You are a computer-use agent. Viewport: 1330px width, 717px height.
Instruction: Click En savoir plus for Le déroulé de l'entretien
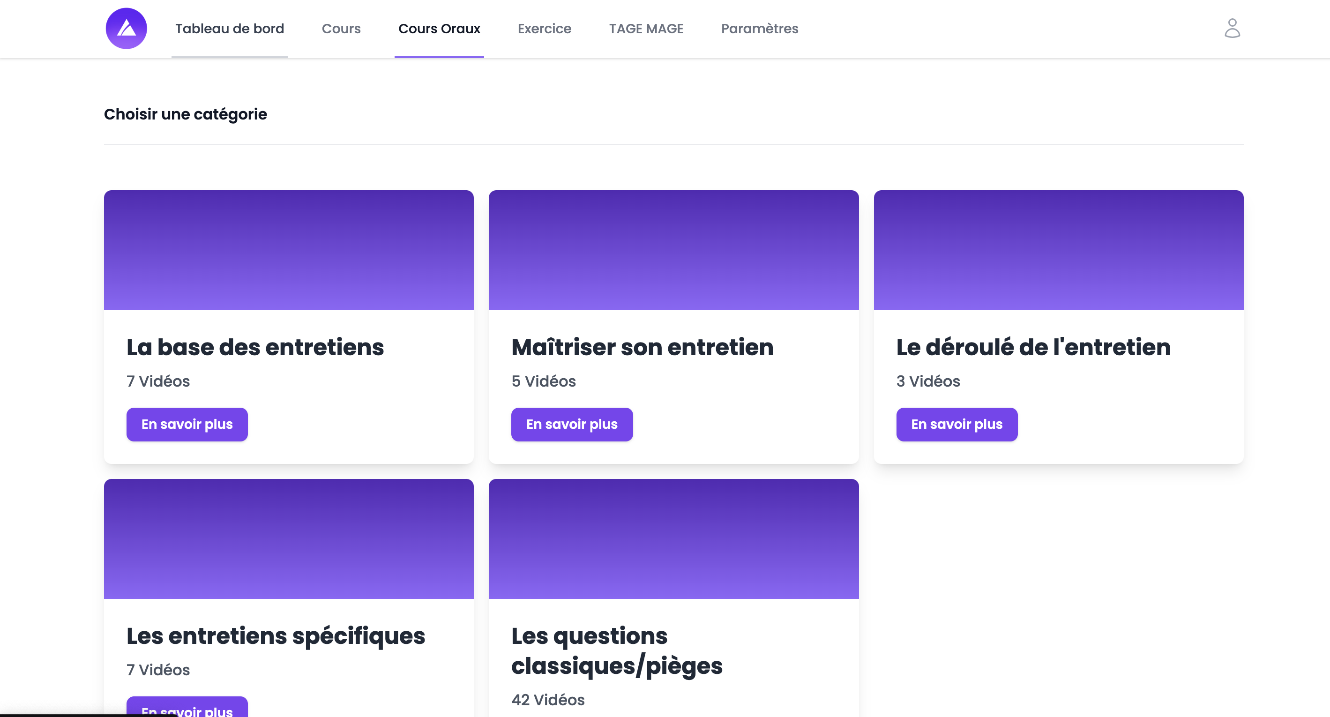(x=956, y=424)
